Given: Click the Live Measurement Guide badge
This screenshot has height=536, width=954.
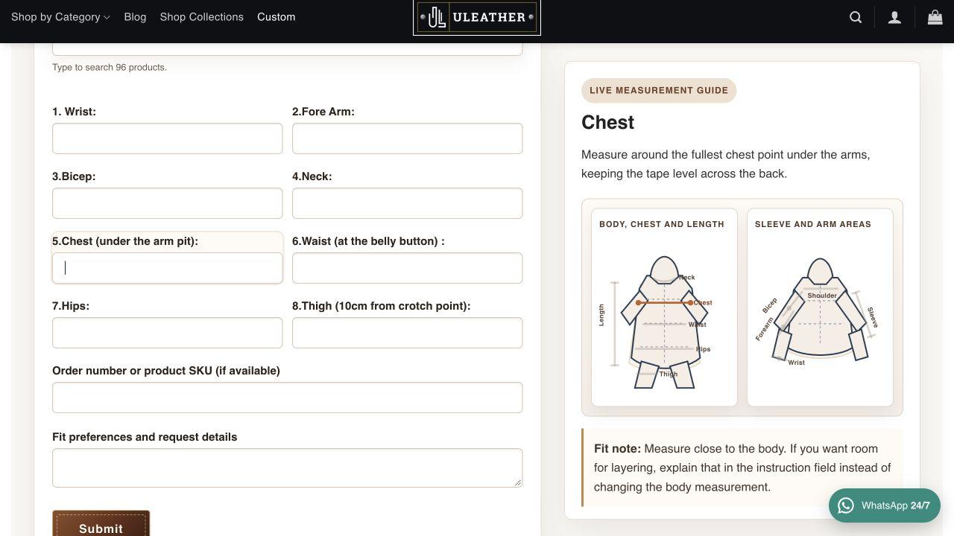Looking at the screenshot, I should (659, 90).
